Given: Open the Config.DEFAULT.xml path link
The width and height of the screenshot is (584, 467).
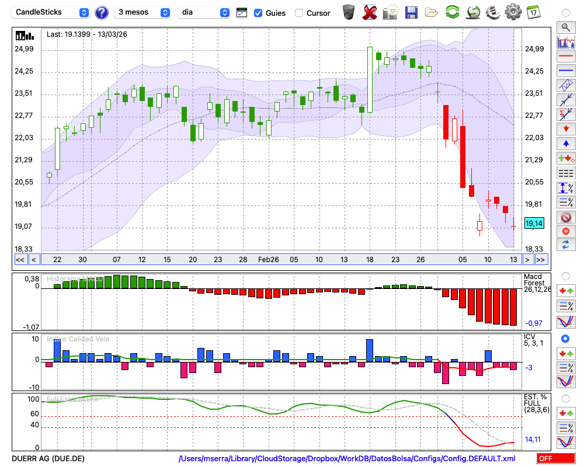Looking at the screenshot, I should coord(347,458).
